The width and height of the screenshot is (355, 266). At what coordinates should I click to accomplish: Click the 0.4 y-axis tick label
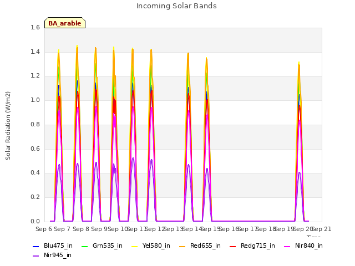tap(35, 173)
